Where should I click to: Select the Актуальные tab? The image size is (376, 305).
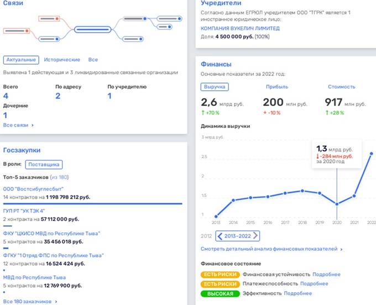point(20,60)
